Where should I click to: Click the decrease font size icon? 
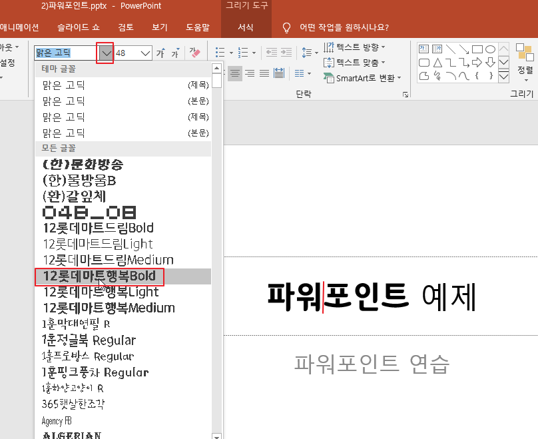[x=175, y=53]
